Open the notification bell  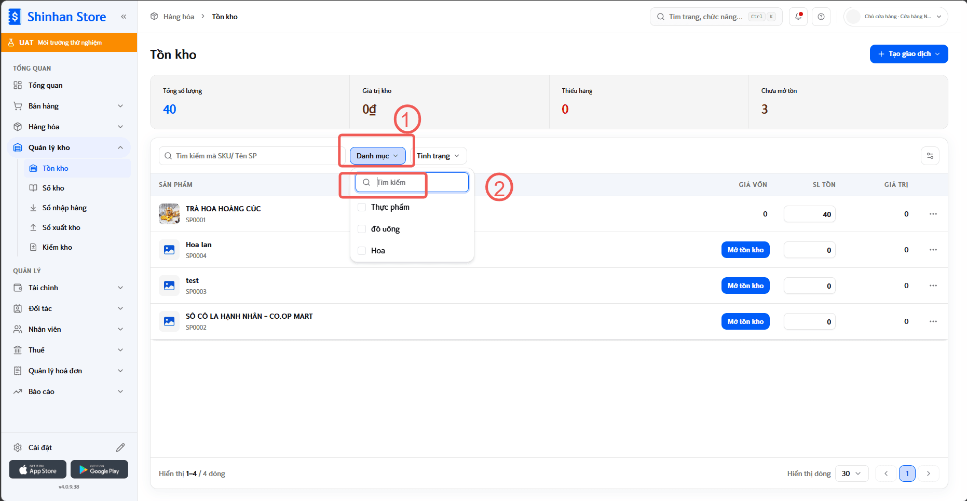798,17
